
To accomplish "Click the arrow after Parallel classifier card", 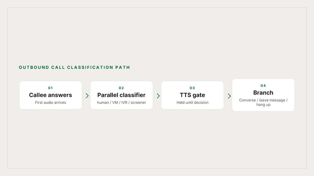I will pos(158,96).
